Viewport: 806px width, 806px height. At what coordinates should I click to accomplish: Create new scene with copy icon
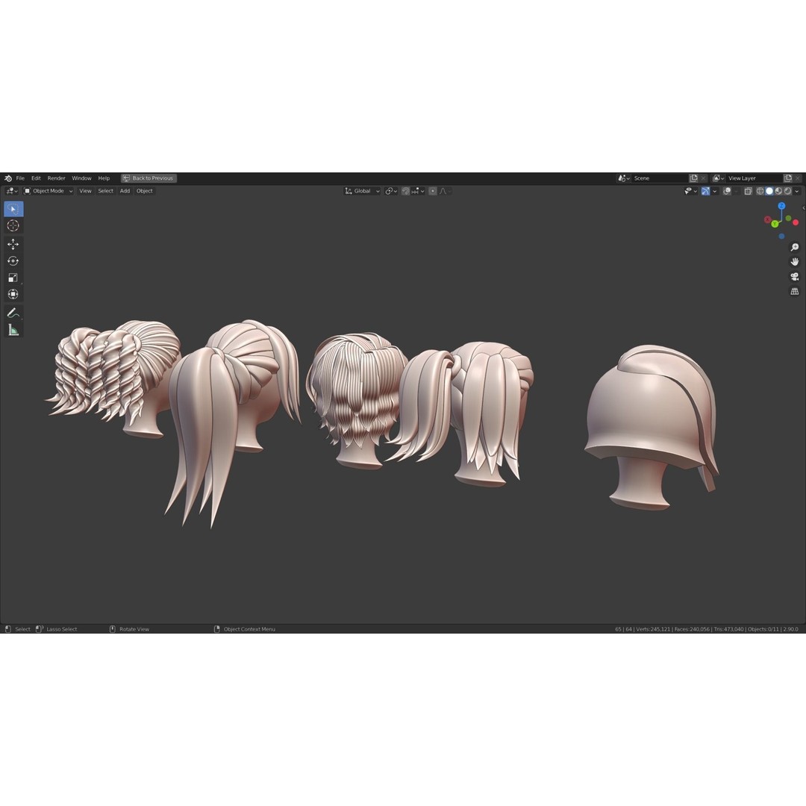tap(694, 178)
